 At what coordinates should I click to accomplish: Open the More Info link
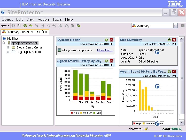[105, 50]
